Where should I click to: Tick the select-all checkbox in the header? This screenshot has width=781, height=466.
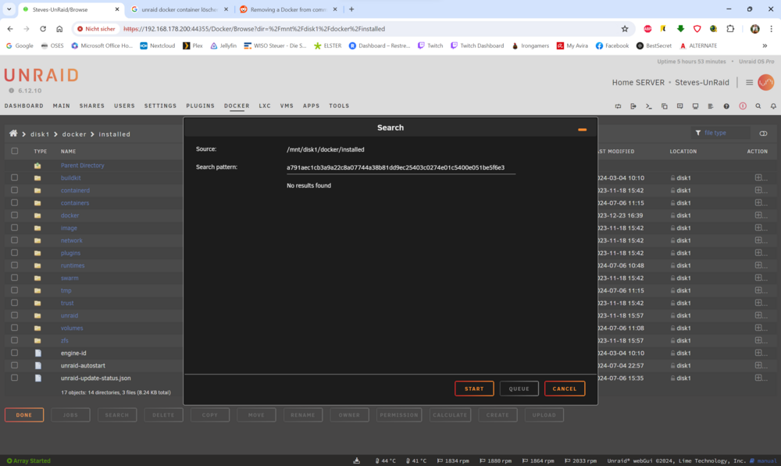coord(14,151)
